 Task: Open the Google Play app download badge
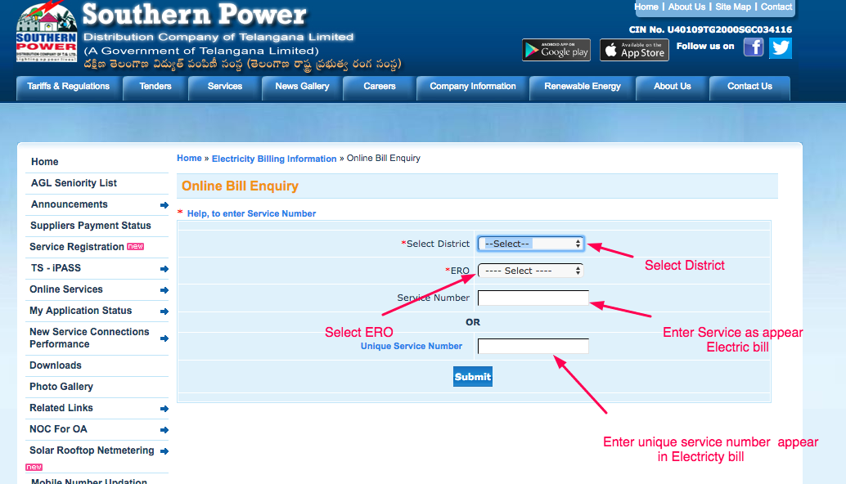click(x=556, y=49)
